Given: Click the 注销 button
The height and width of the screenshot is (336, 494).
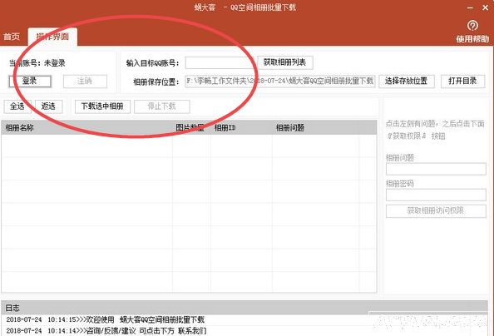Looking at the screenshot, I should click(85, 82).
